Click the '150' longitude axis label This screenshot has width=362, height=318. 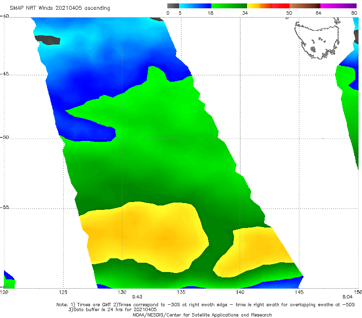pos(358,293)
